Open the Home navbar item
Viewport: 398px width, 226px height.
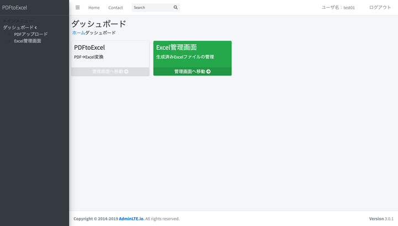[94, 8]
